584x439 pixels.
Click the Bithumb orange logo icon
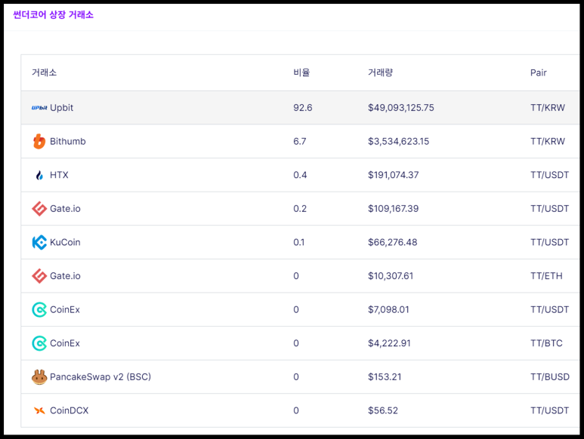pos(39,141)
